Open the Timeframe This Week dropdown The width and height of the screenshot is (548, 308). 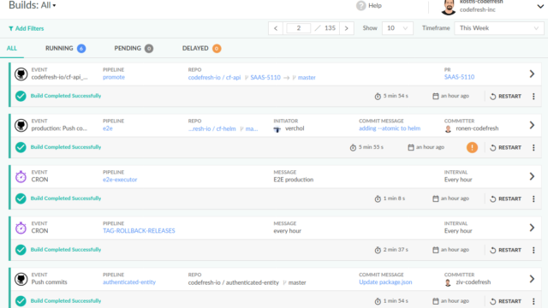(498, 28)
